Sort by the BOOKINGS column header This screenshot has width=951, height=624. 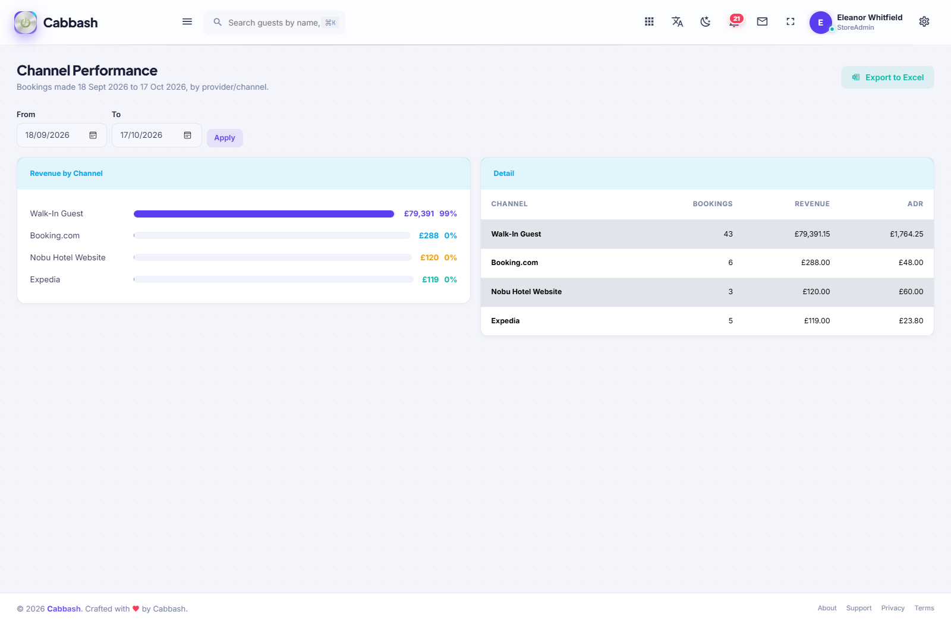point(713,204)
